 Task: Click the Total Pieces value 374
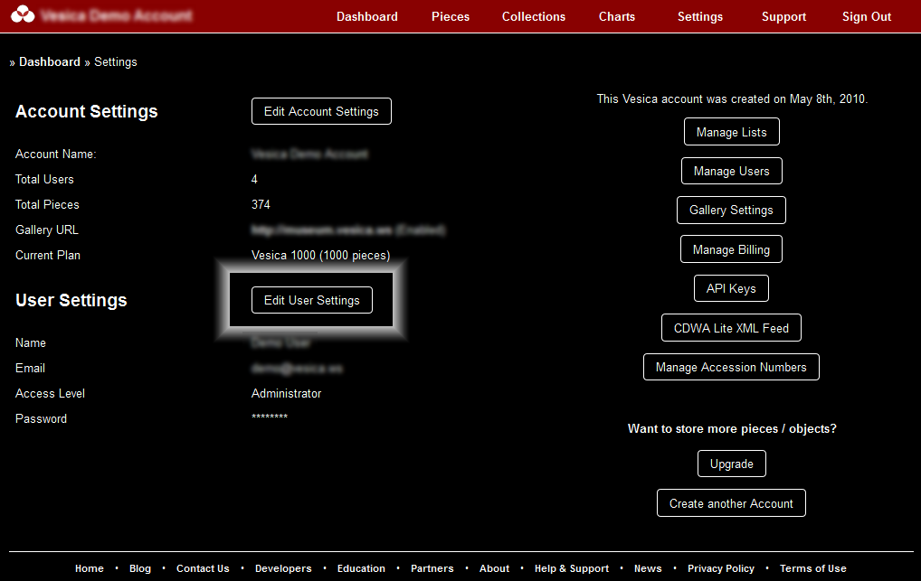261,204
